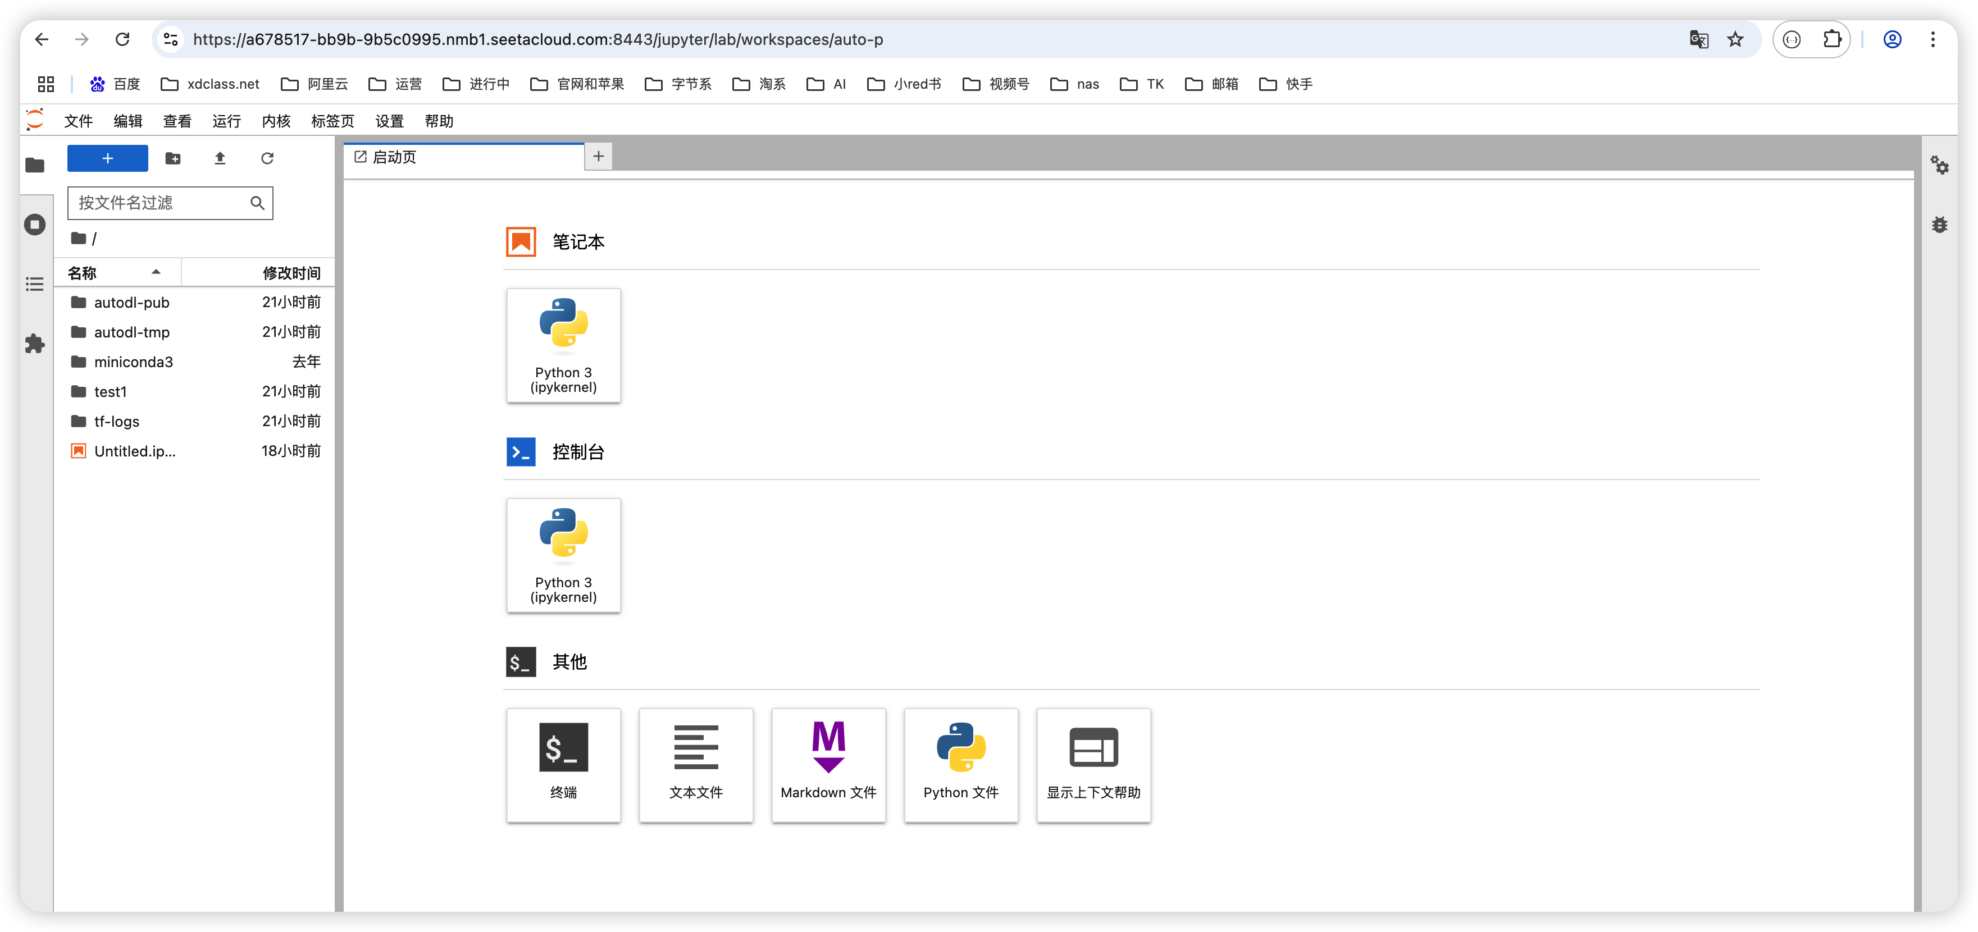
Task: Bookmark this page with the star icon
Action: (1735, 39)
